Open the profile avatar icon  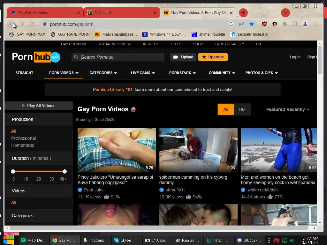[305, 24]
